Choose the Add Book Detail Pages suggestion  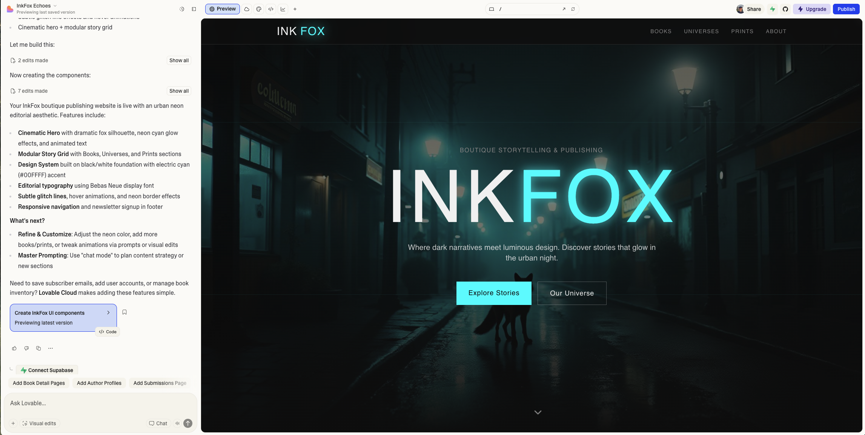(39, 383)
